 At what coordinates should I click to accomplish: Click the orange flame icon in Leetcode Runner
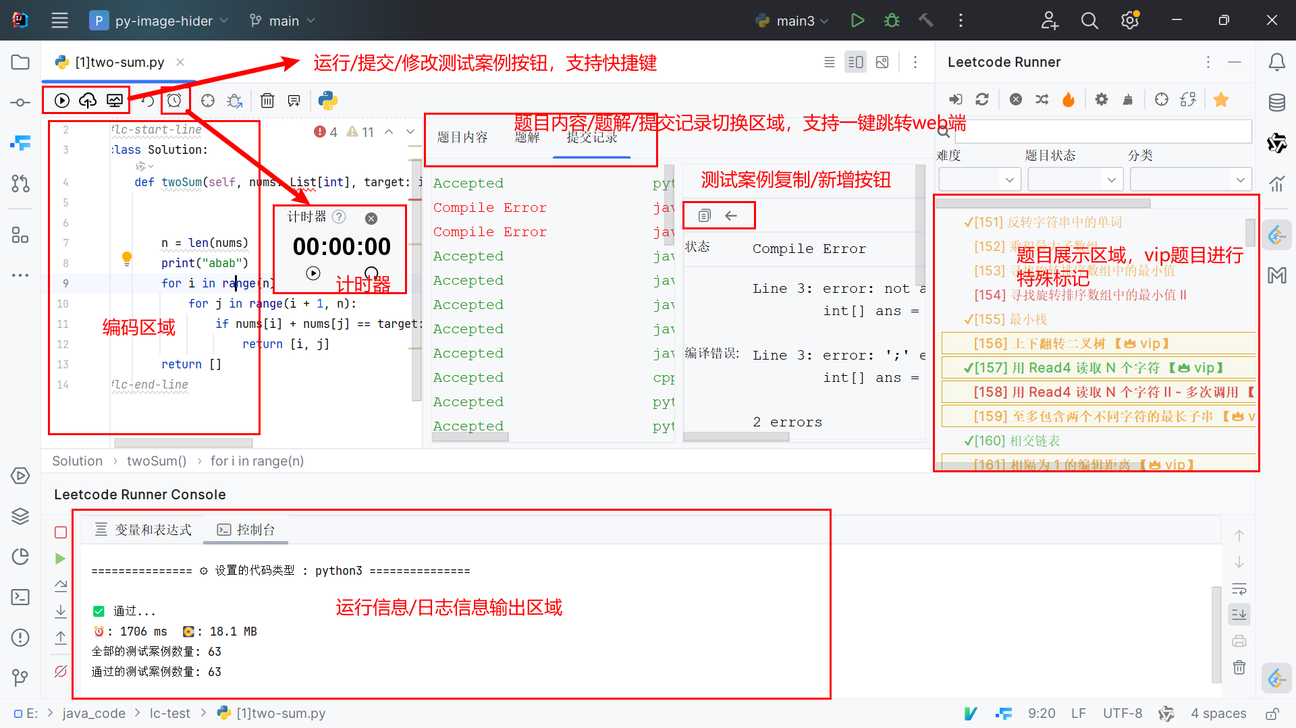click(1069, 100)
